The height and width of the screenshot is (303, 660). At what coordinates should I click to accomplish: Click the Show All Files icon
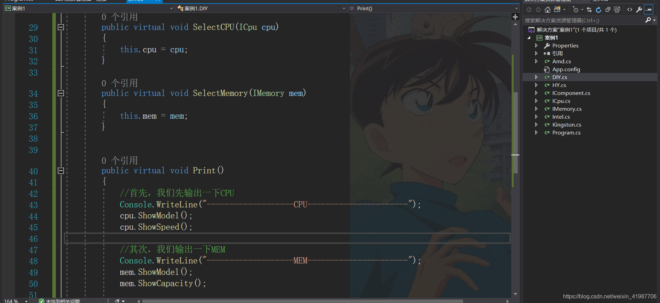coord(617,10)
